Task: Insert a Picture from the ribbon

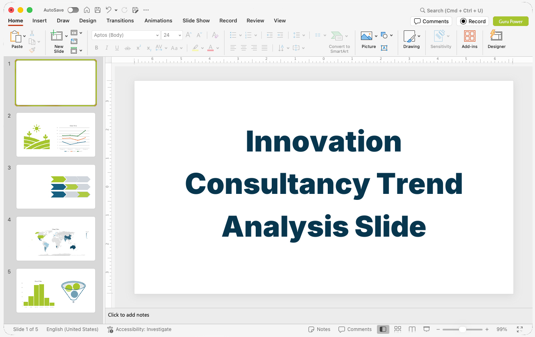Action: (x=367, y=36)
